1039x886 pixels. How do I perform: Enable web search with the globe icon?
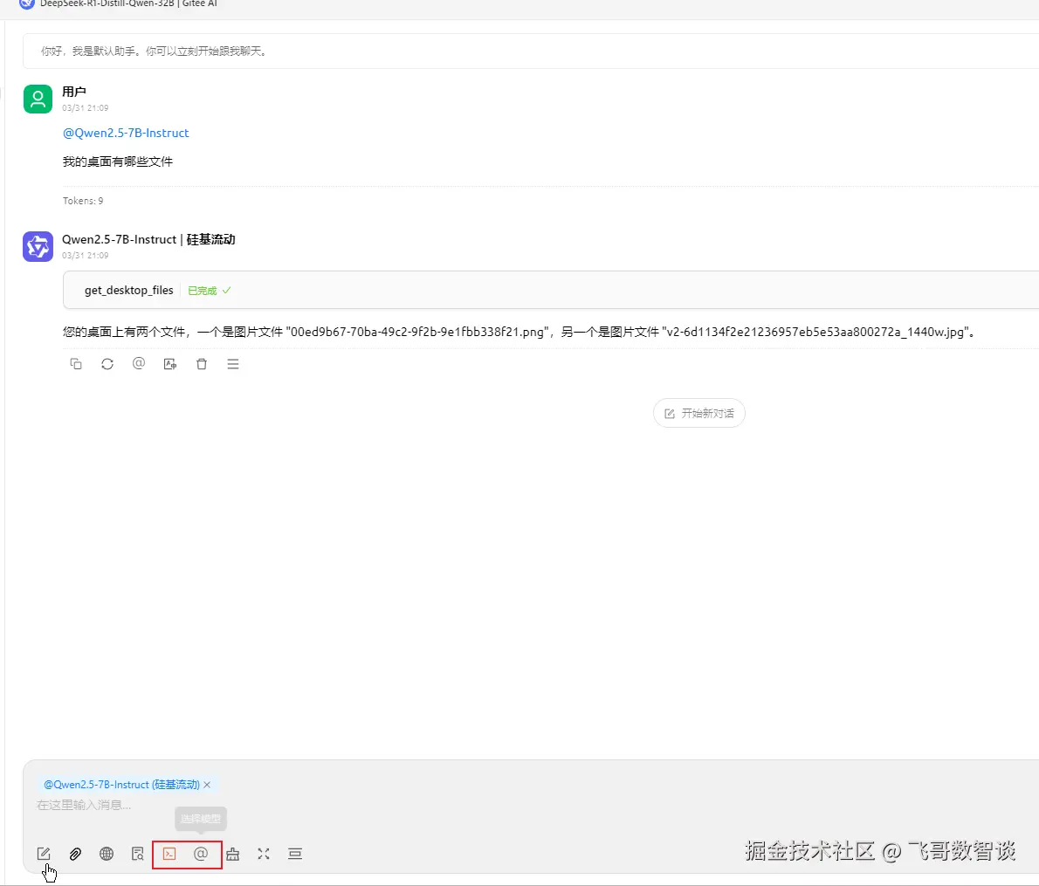click(x=106, y=854)
